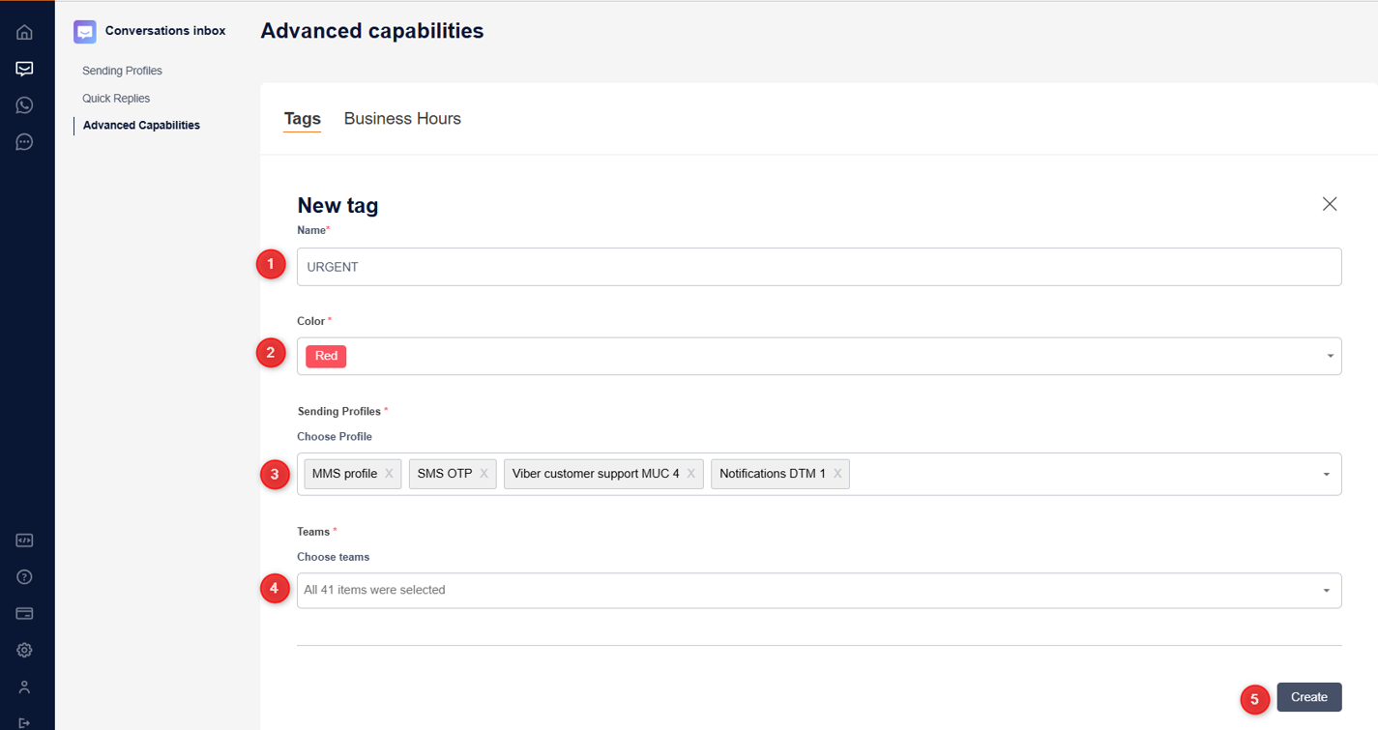The height and width of the screenshot is (730, 1378).
Task: Close the New tag form
Action: click(1330, 204)
